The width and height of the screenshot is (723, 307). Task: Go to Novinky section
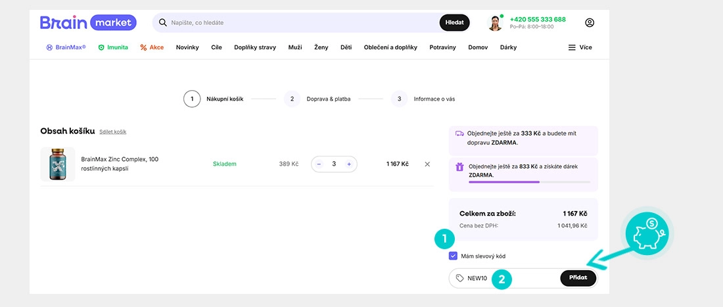pyautogui.click(x=187, y=47)
